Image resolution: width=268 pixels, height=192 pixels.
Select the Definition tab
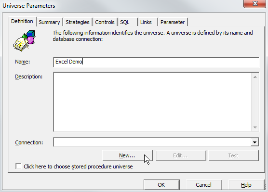pos(22,22)
